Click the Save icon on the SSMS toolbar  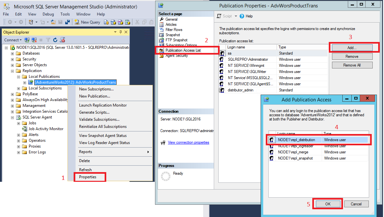click(60, 22)
